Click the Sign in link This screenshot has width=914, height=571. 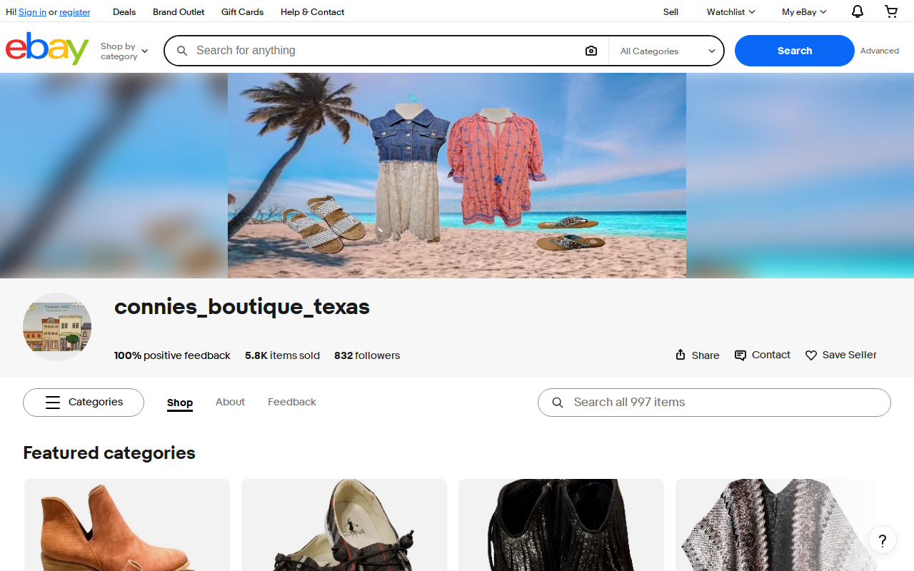coord(32,12)
